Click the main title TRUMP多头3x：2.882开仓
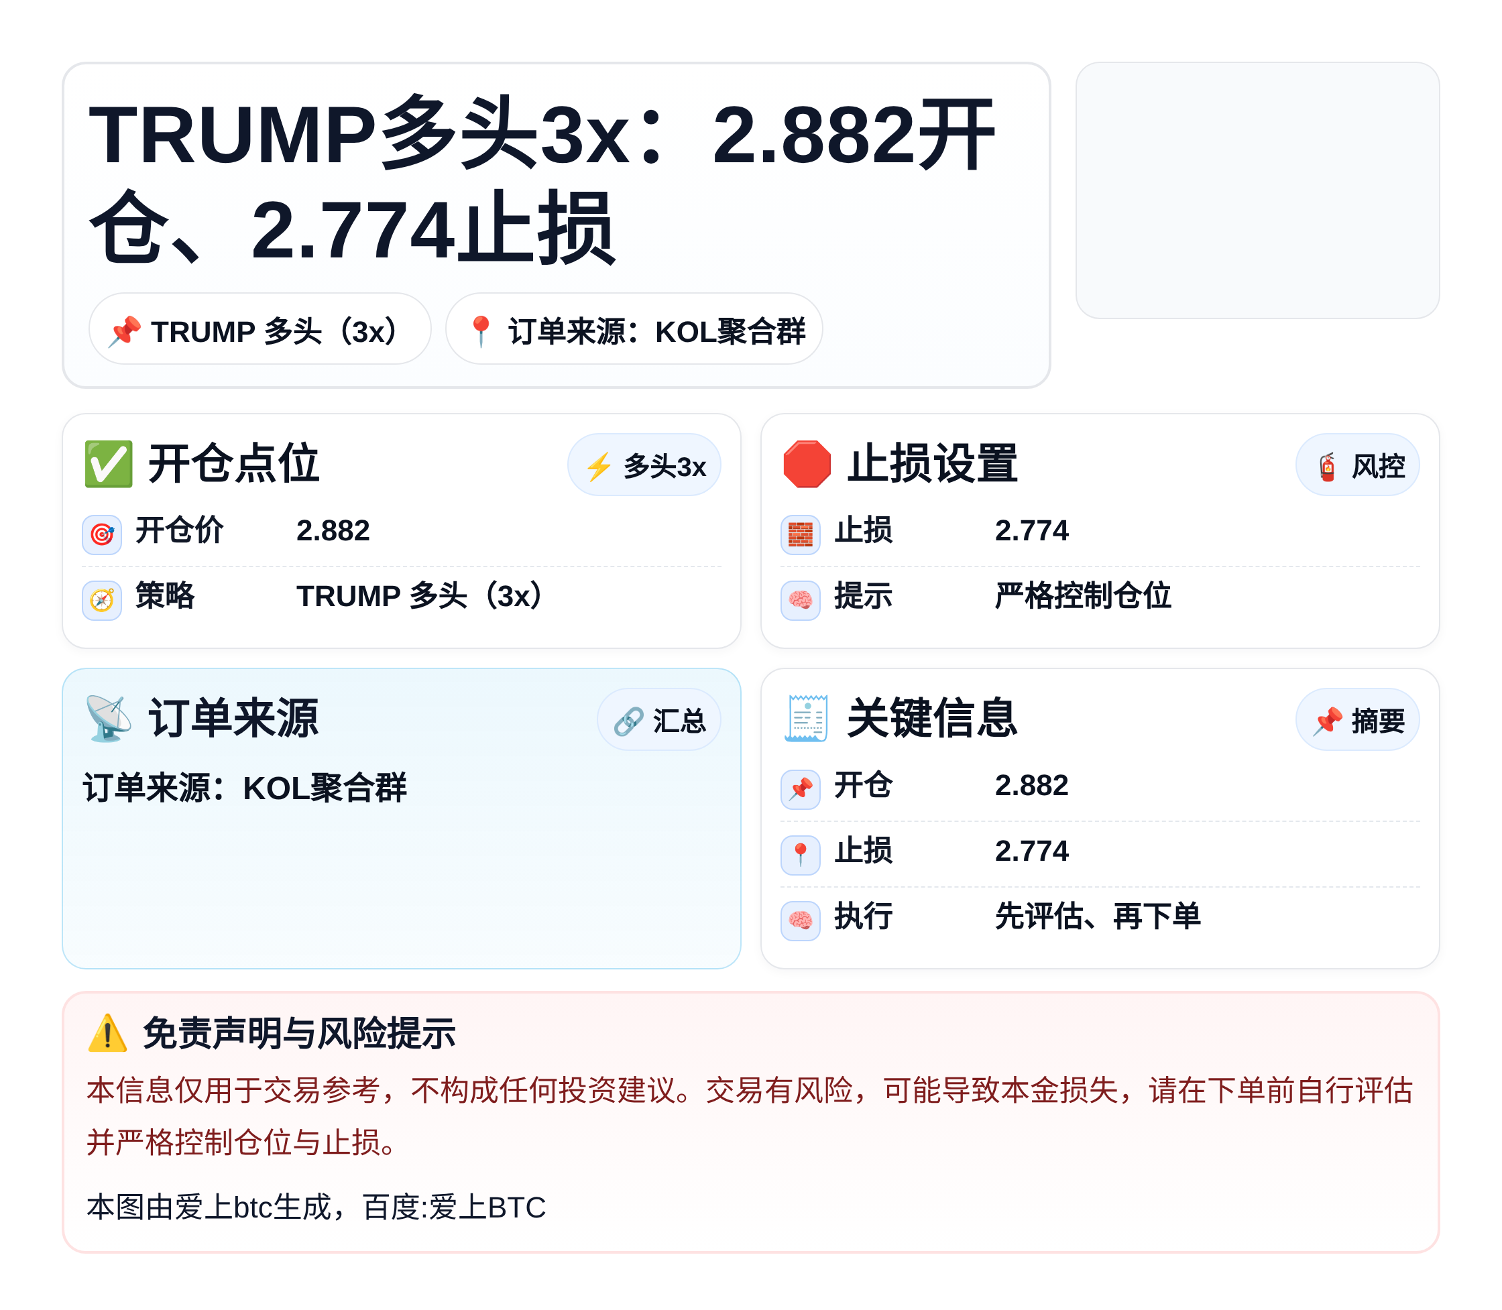 click(x=541, y=181)
